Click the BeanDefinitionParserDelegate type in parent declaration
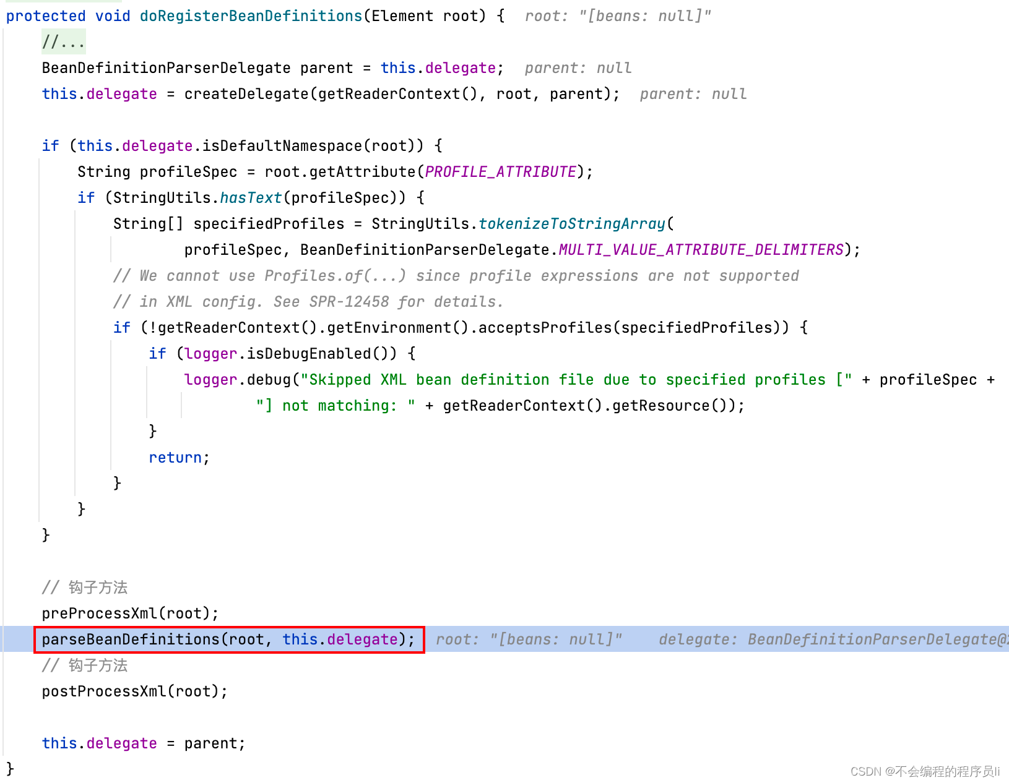 point(166,68)
